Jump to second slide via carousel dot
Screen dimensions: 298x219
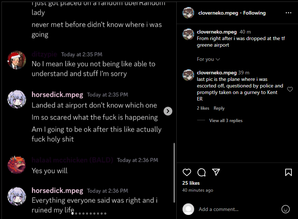click(x=76, y=214)
